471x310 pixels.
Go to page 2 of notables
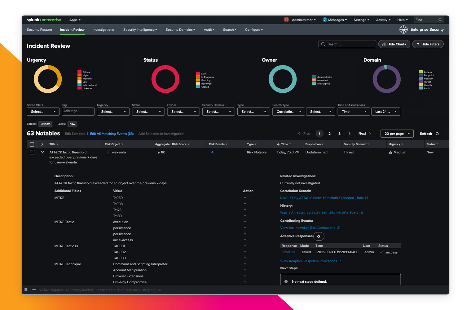pyautogui.click(x=329, y=134)
